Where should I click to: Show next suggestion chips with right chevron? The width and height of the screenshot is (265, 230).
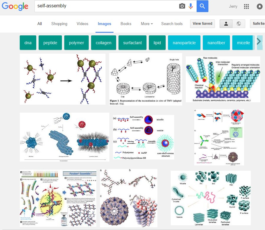(x=259, y=41)
